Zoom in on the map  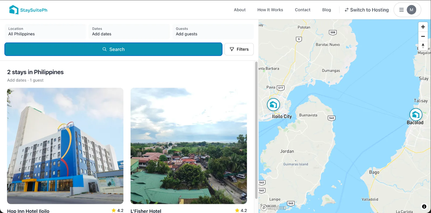point(423,27)
